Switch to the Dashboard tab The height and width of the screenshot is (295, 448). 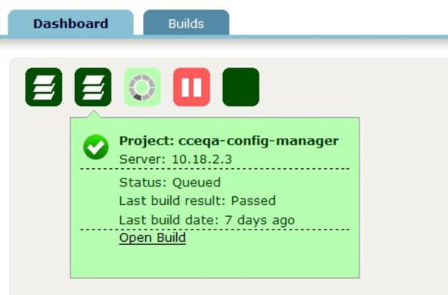70,23
